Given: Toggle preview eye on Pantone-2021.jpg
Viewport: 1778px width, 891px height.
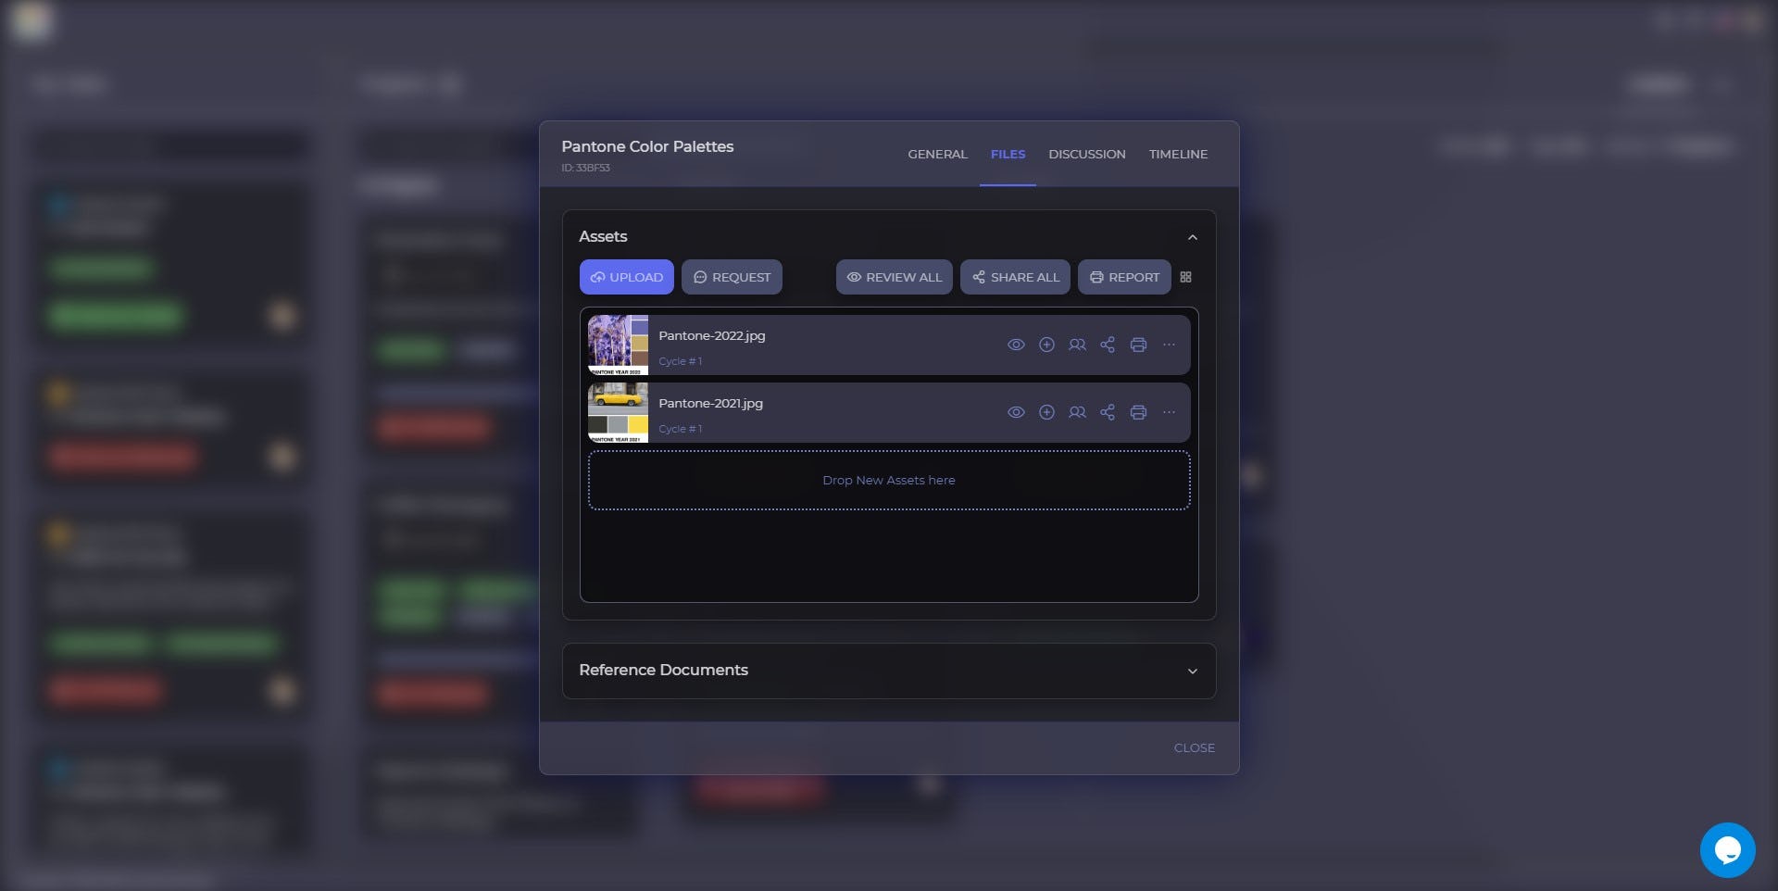Looking at the screenshot, I should 1016,412.
